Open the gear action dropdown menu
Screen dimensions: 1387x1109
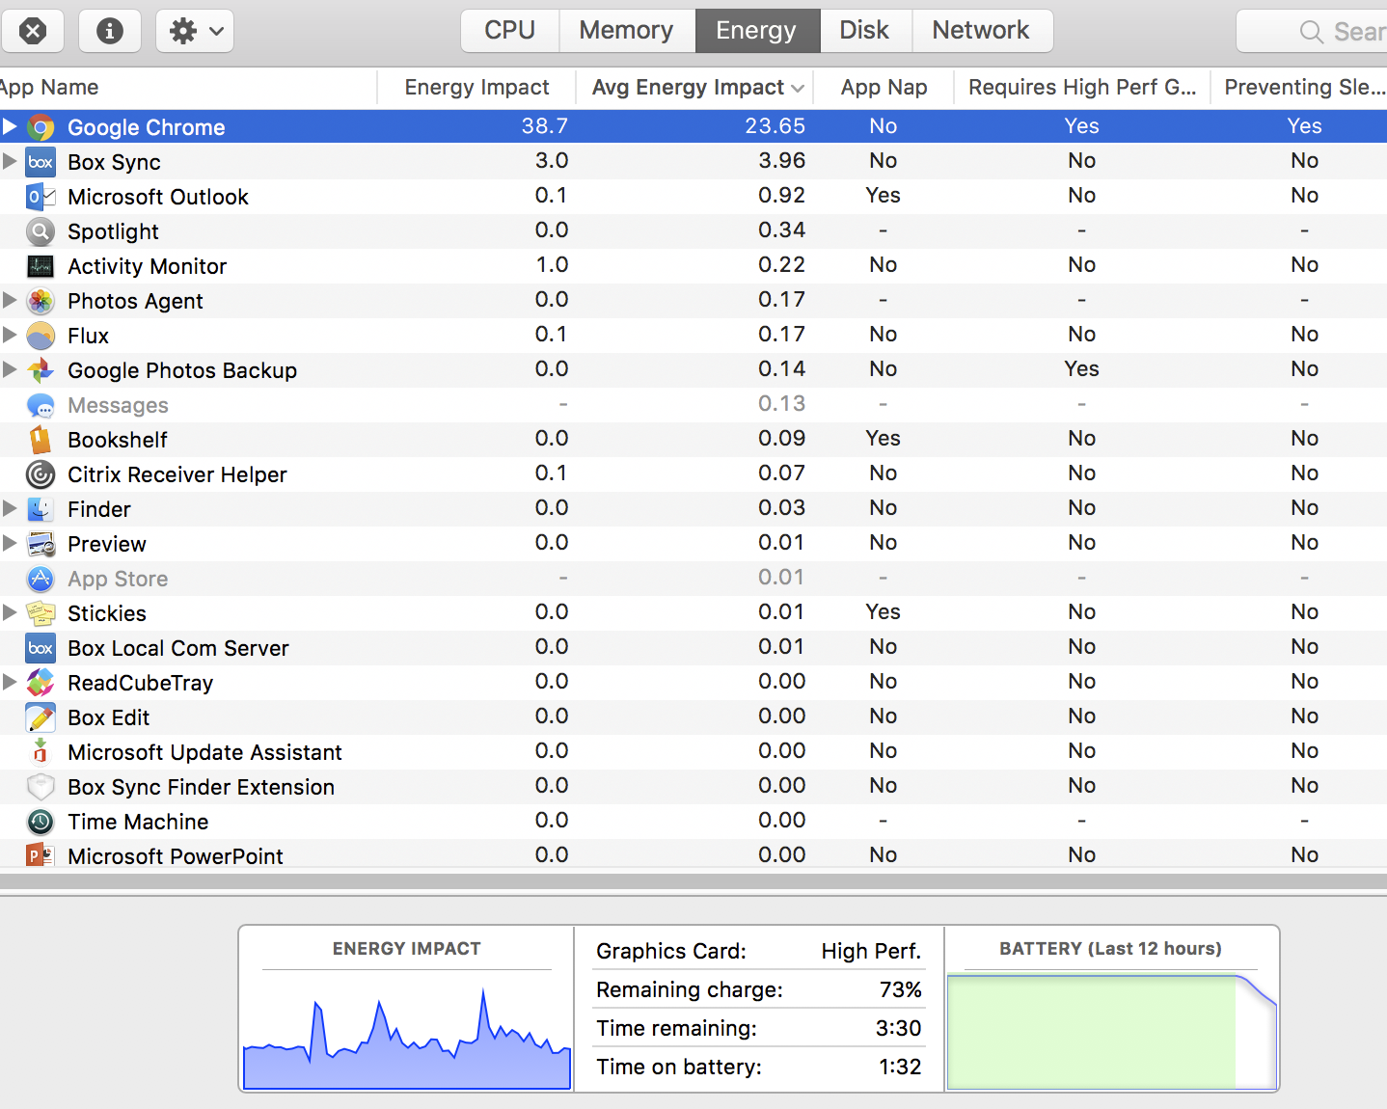click(195, 31)
